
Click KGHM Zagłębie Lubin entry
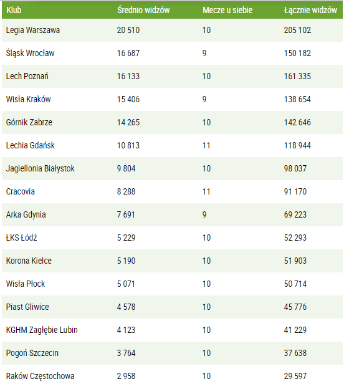click(42, 330)
